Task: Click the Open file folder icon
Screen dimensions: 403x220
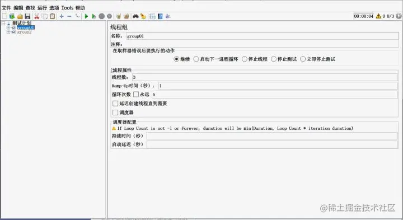Action: coord(20,16)
